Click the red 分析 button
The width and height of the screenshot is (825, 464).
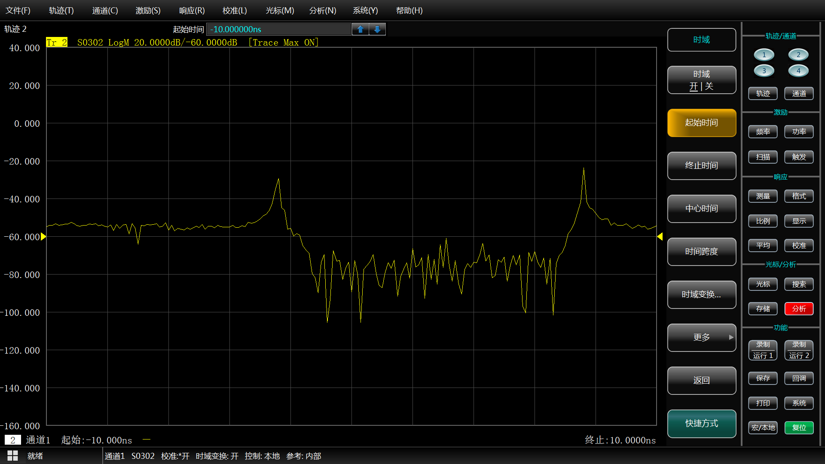click(x=799, y=309)
